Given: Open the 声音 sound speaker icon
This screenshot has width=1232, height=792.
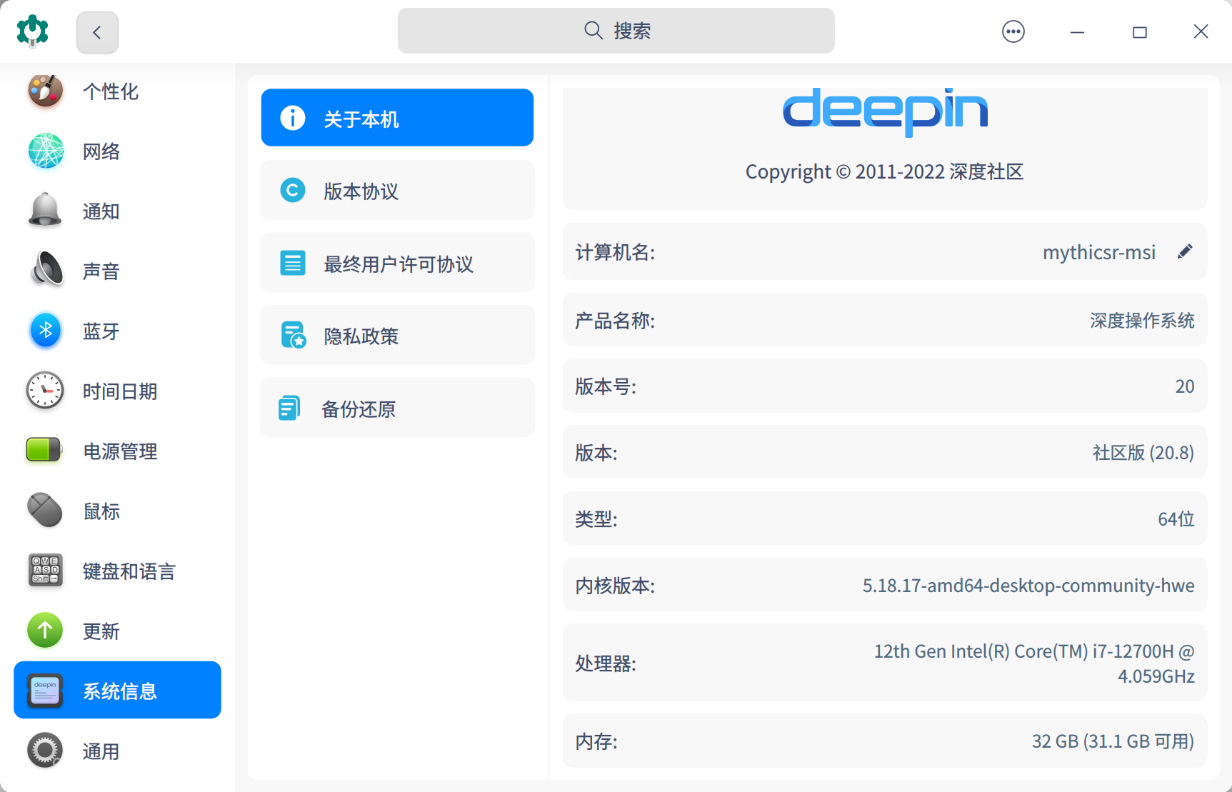Looking at the screenshot, I should click(46, 270).
